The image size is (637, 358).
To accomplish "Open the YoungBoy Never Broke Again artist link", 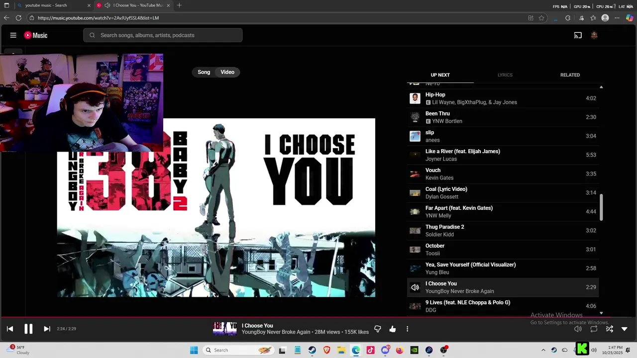I will (276, 332).
